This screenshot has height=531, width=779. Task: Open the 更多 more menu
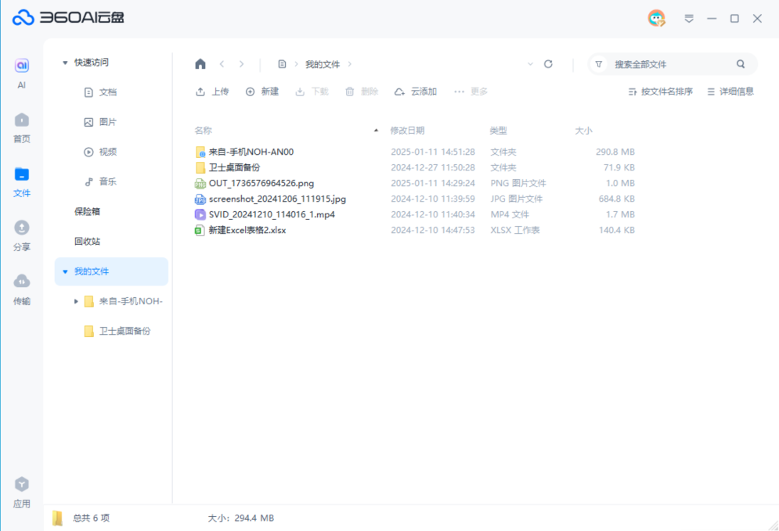[471, 91]
